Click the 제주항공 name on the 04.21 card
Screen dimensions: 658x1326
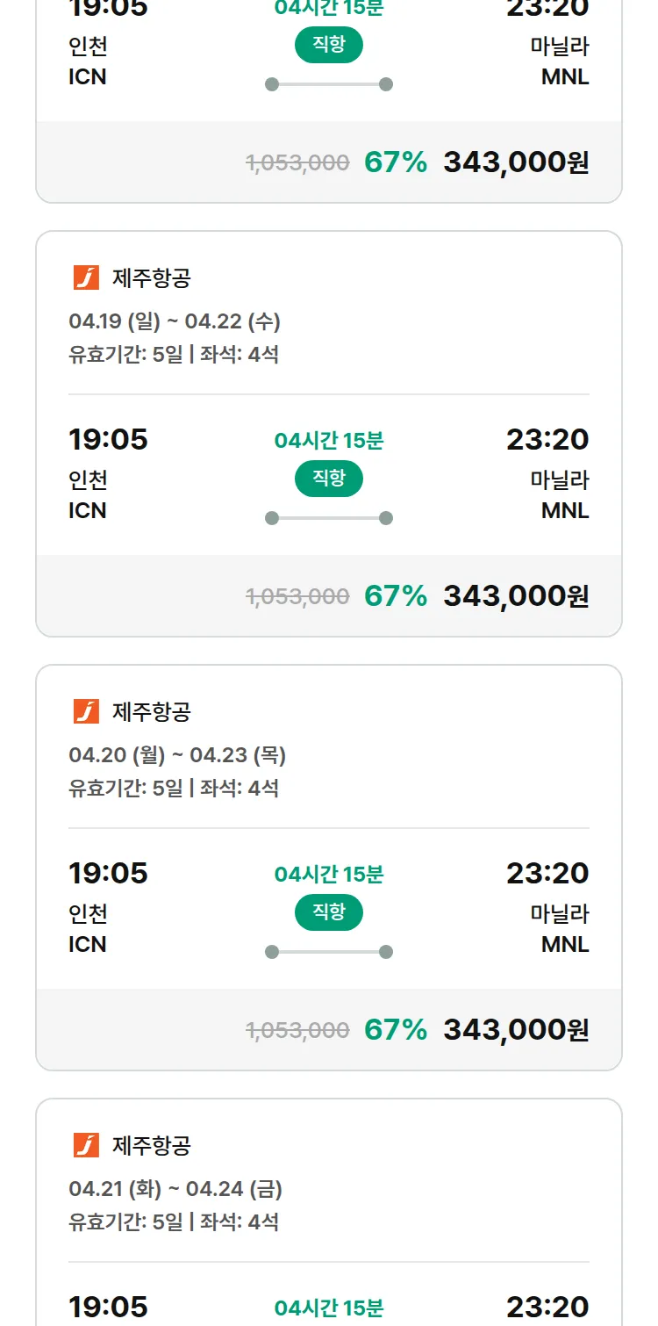(x=152, y=1145)
